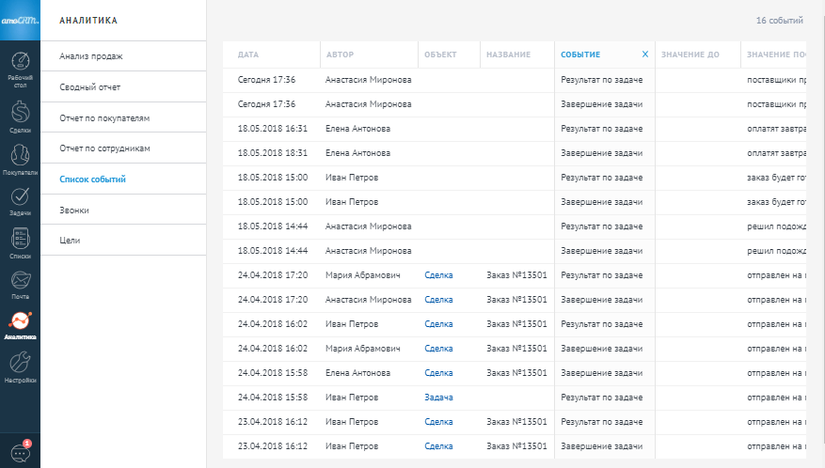Screen dimensions: 825x468
Task: Open the Звонки analytics section
Action: pyautogui.click(x=74, y=211)
